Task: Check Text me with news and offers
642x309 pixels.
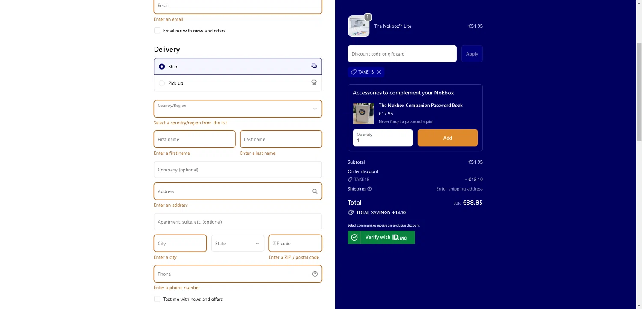Action: [157, 299]
